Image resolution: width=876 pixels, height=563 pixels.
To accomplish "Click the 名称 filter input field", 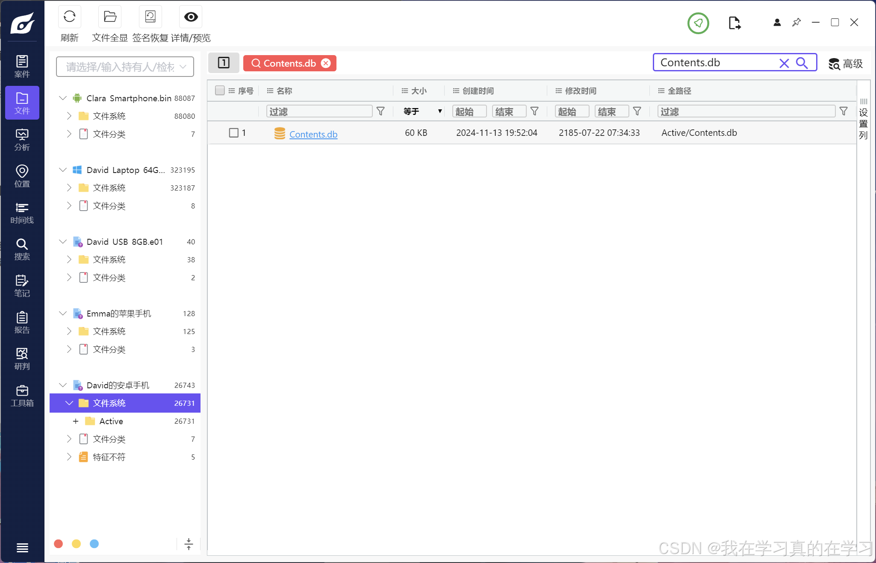I will tap(319, 111).
